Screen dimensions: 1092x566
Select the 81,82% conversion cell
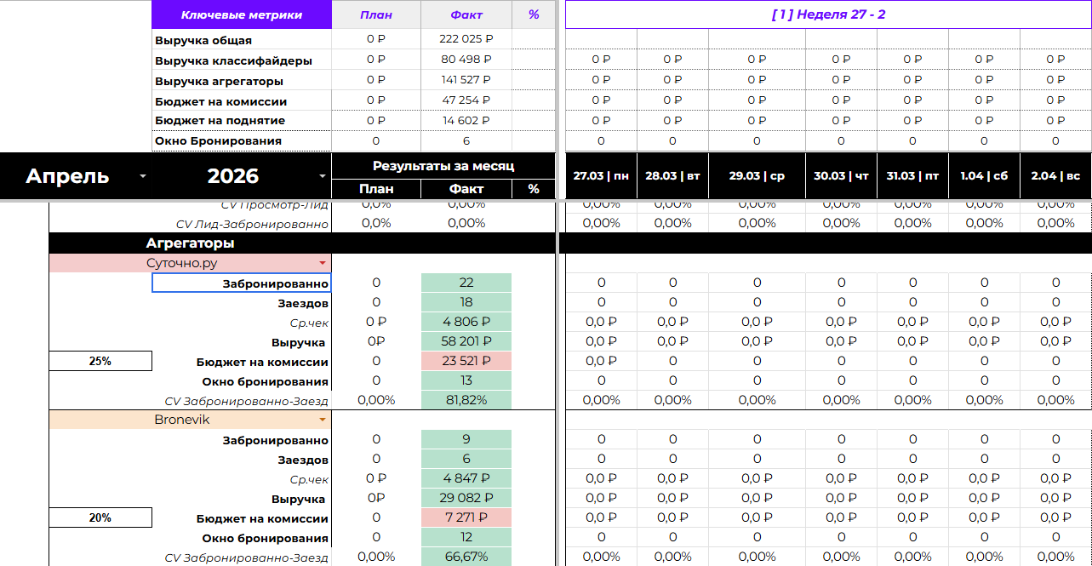[466, 400]
